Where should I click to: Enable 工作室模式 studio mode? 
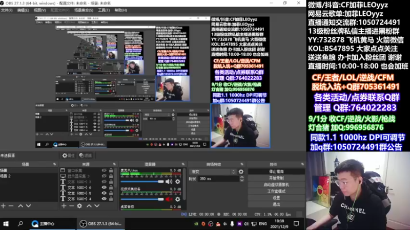pos(276,191)
